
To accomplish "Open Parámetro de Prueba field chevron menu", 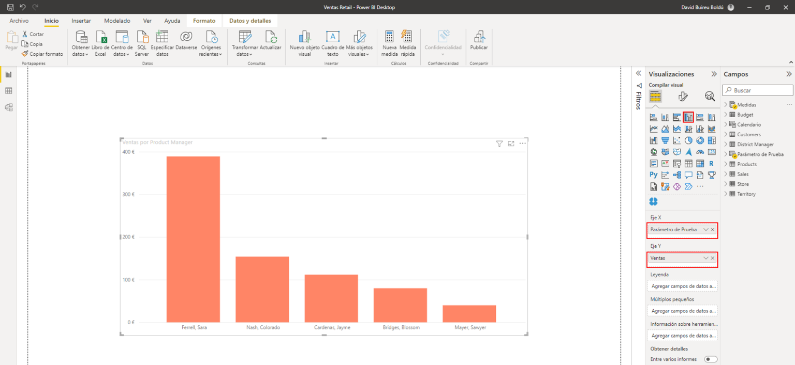I will pos(705,229).
